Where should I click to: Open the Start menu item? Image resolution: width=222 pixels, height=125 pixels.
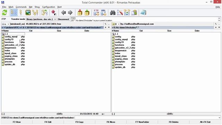point(59,7)
